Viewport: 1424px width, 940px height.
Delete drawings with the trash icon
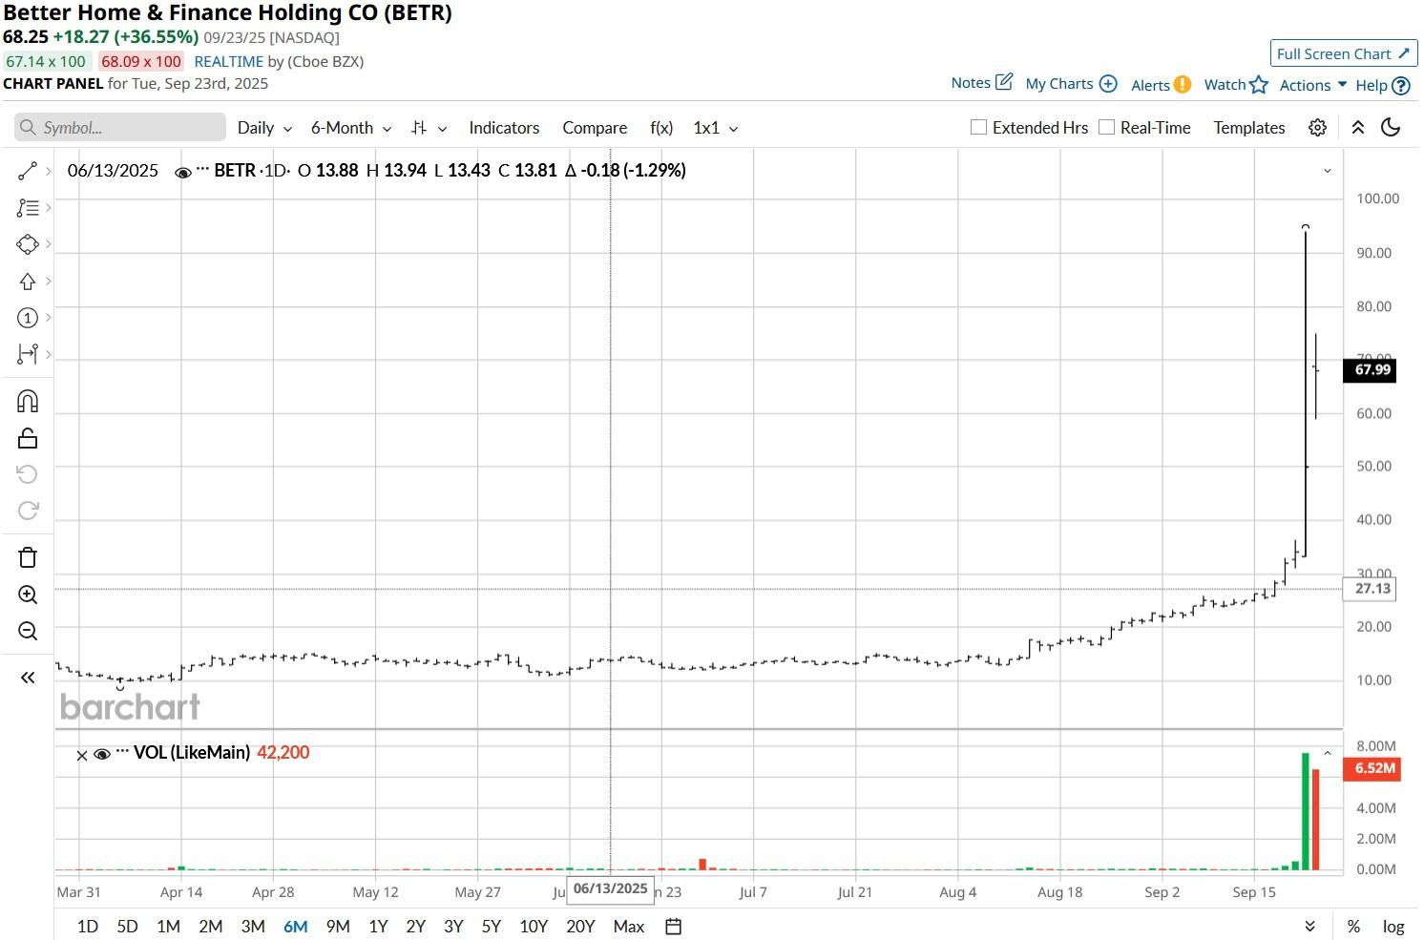[28, 557]
